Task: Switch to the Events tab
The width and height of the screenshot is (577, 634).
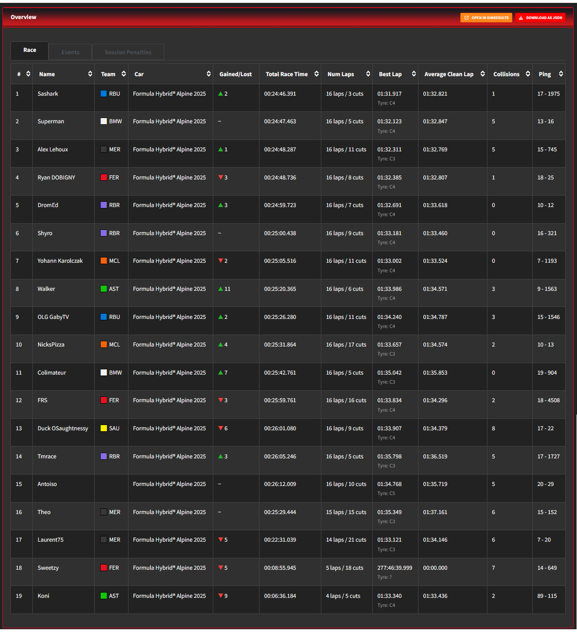Action: coord(70,52)
